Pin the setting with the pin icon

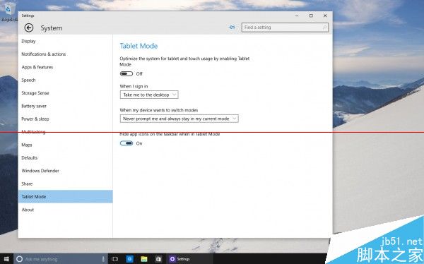click(232, 28)
